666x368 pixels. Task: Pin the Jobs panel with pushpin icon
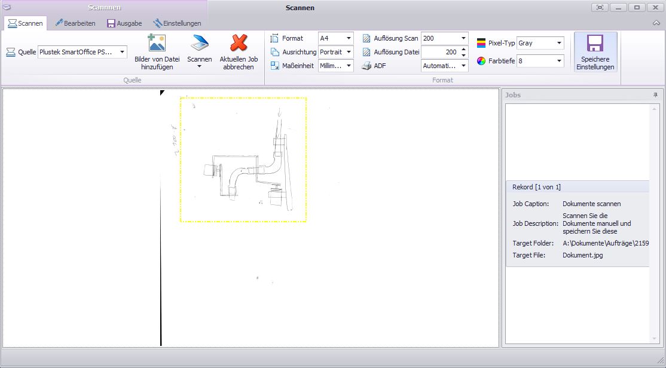[655, 95]
